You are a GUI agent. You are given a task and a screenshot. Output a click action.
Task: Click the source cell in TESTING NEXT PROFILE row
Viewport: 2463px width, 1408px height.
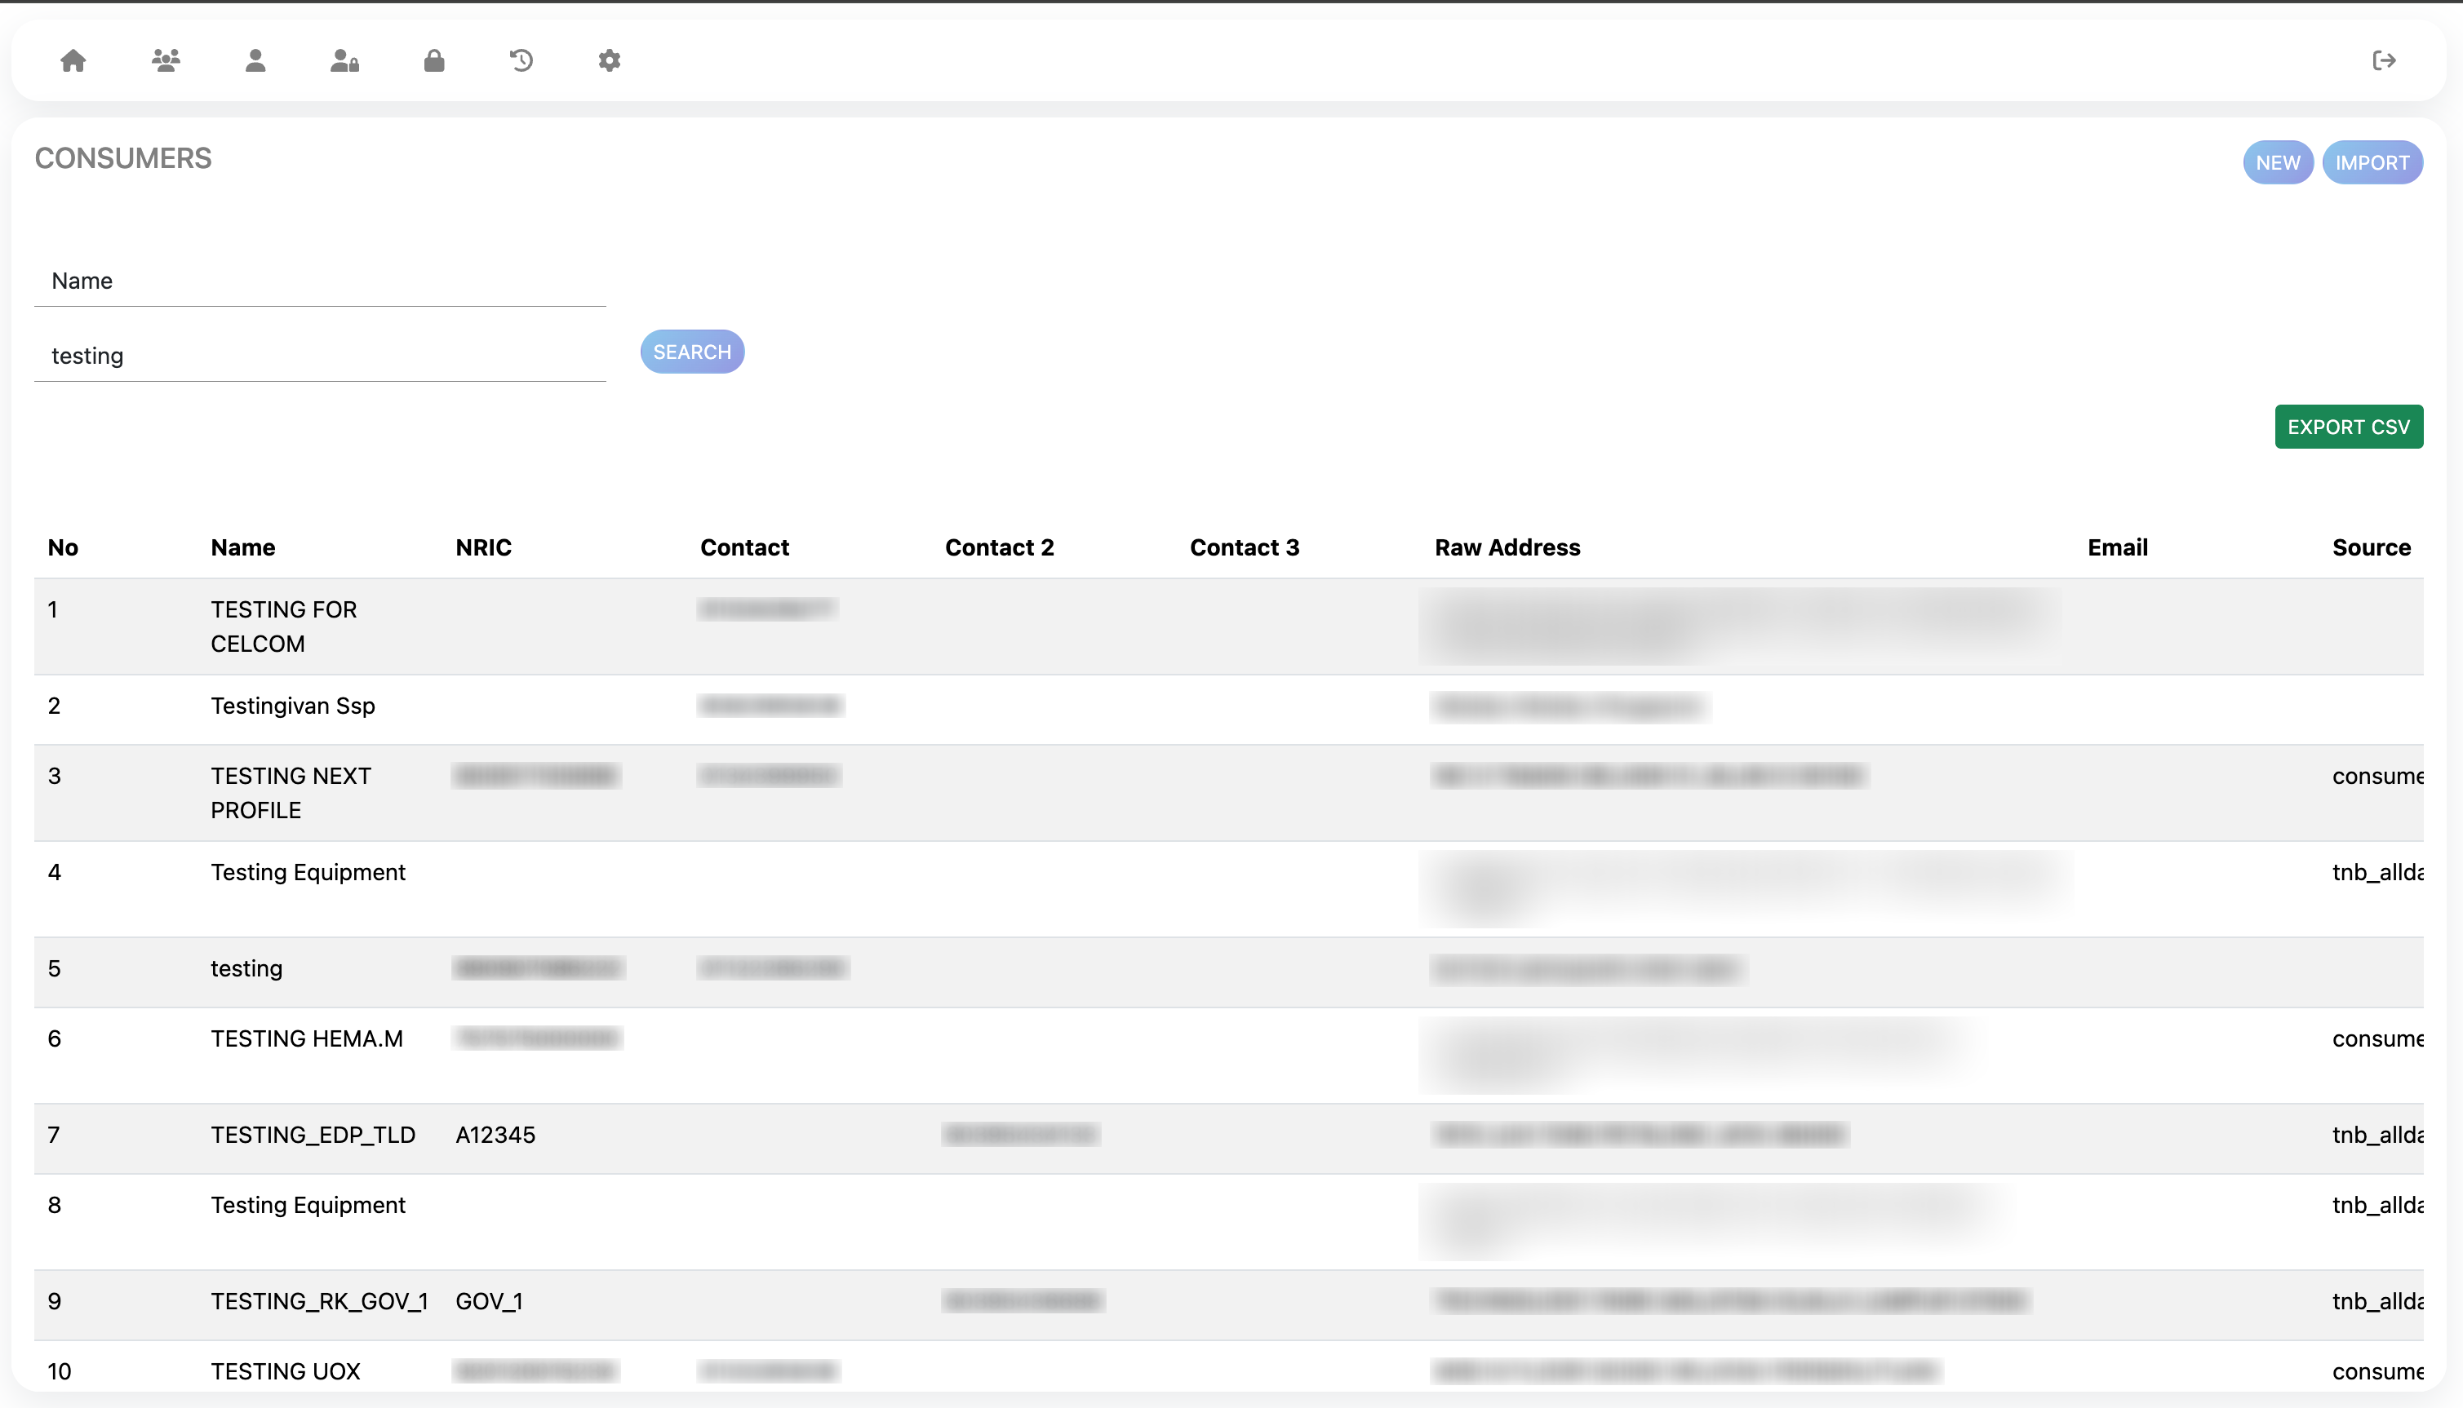coord(2377,777)
